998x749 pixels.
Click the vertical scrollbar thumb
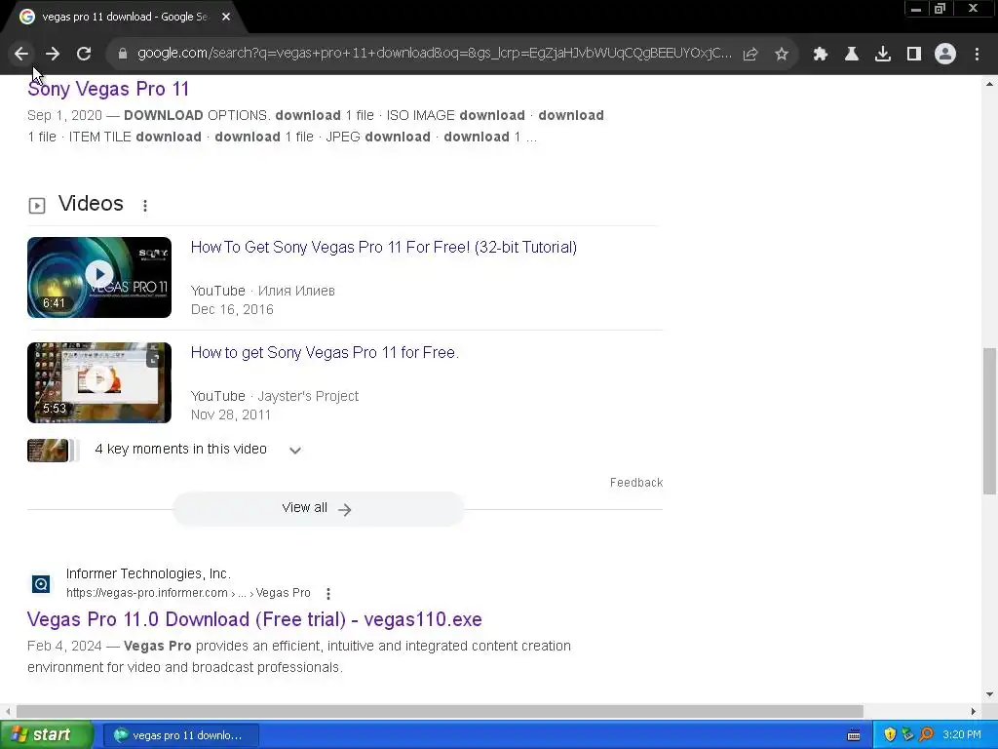(989, 420)
